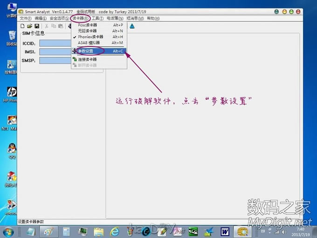The height and width of the screenshot is (238, 317).
Task: Expand the 工具(T) menu
Action: coord(97,18)
